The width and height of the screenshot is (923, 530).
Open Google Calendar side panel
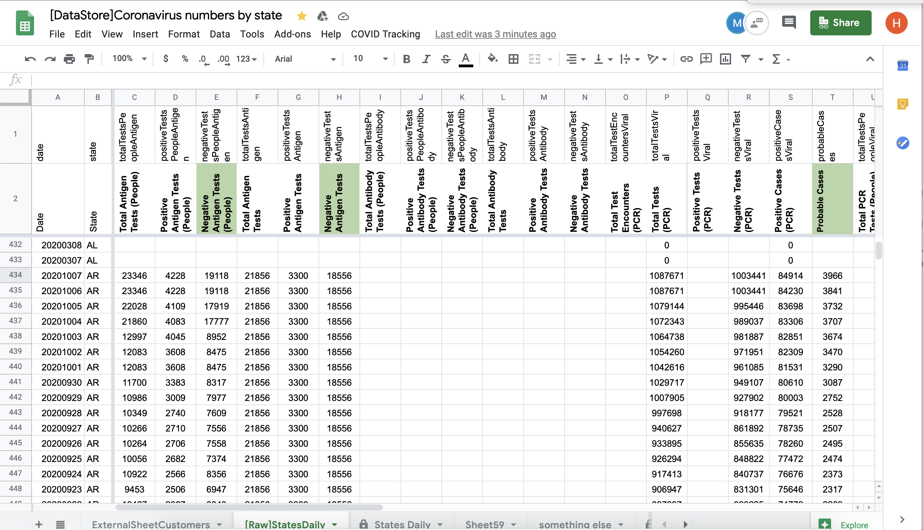902,66
